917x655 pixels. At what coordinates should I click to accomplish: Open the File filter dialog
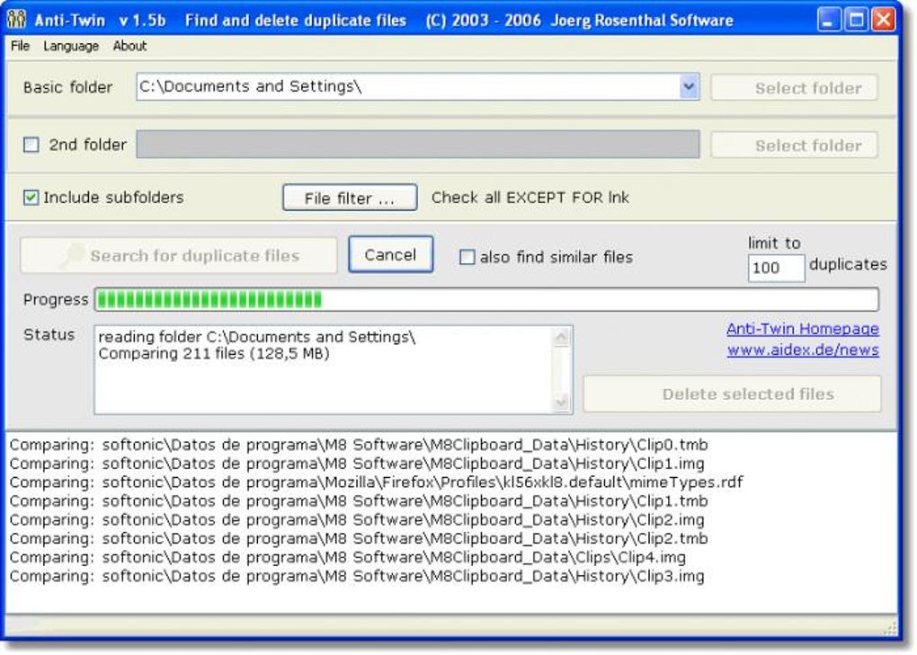(350, 198)
